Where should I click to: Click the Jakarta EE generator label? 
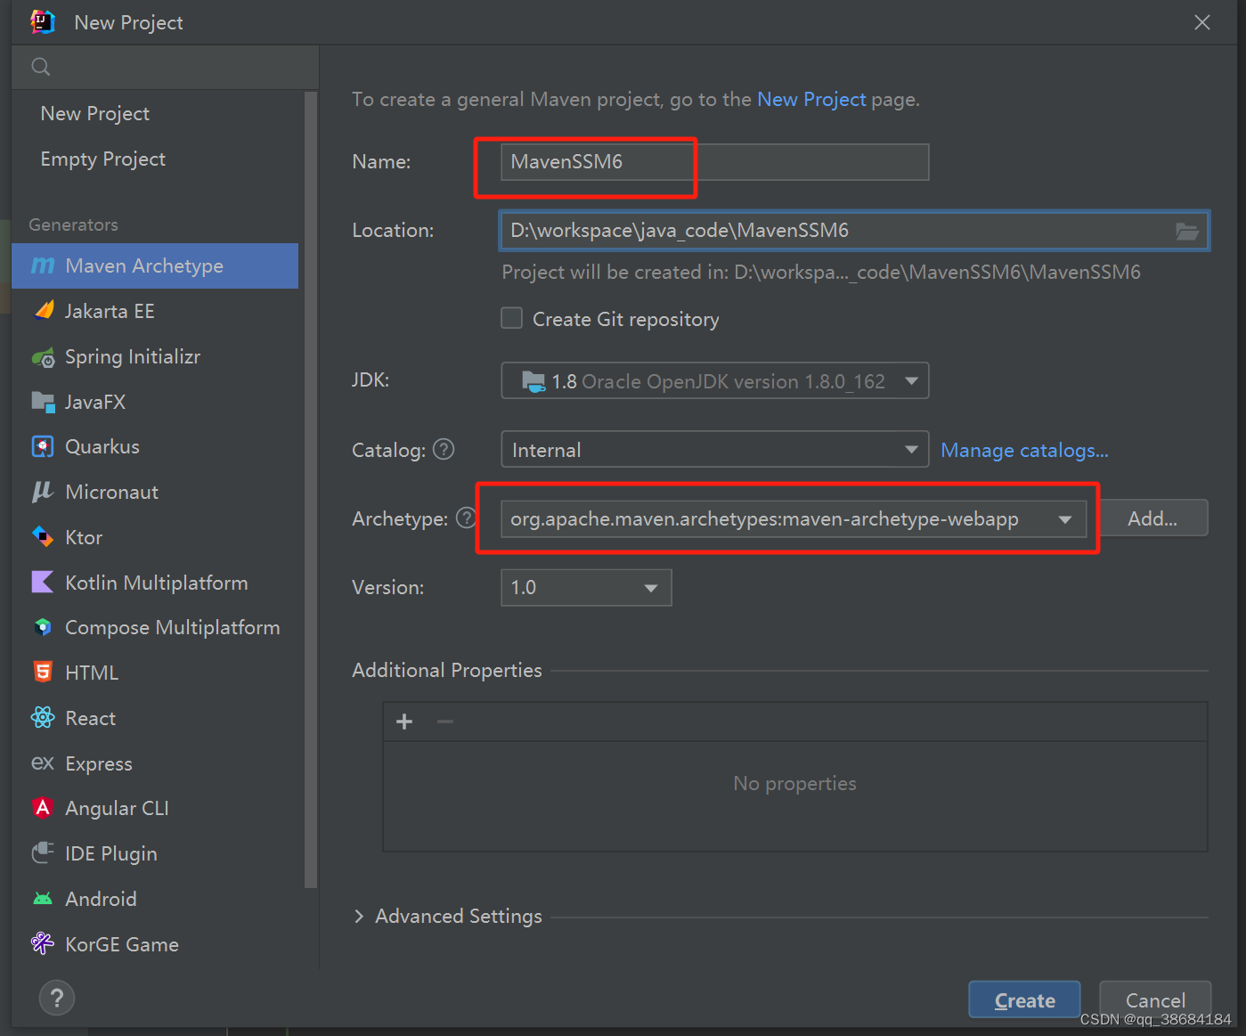click(110, 311)
